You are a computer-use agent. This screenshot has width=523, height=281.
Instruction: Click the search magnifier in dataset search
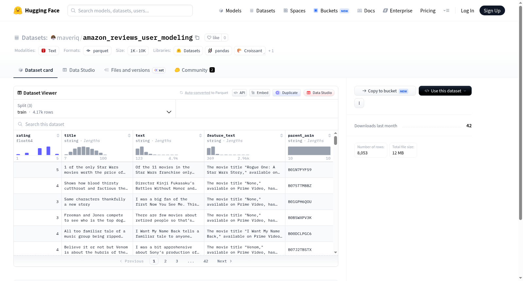20,124
